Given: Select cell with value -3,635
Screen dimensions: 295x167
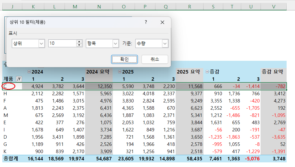Looking at the screenshot, I should (x=274, y=137).
